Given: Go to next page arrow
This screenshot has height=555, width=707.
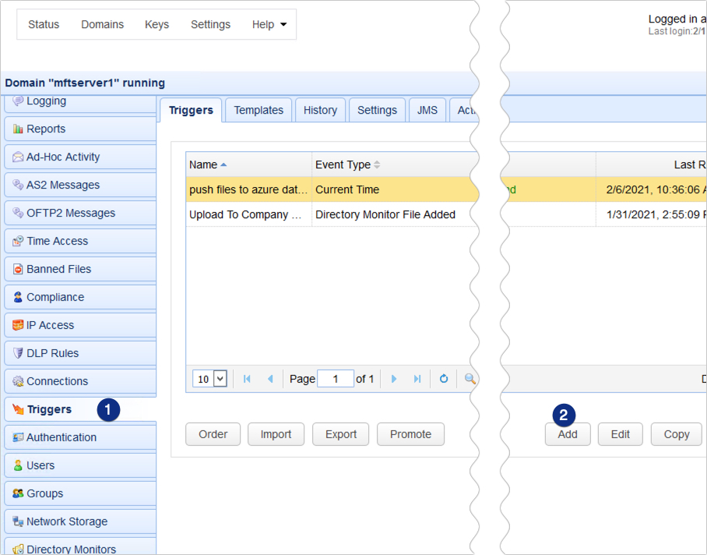Looking at the screenshot, I should coord(394,379).
